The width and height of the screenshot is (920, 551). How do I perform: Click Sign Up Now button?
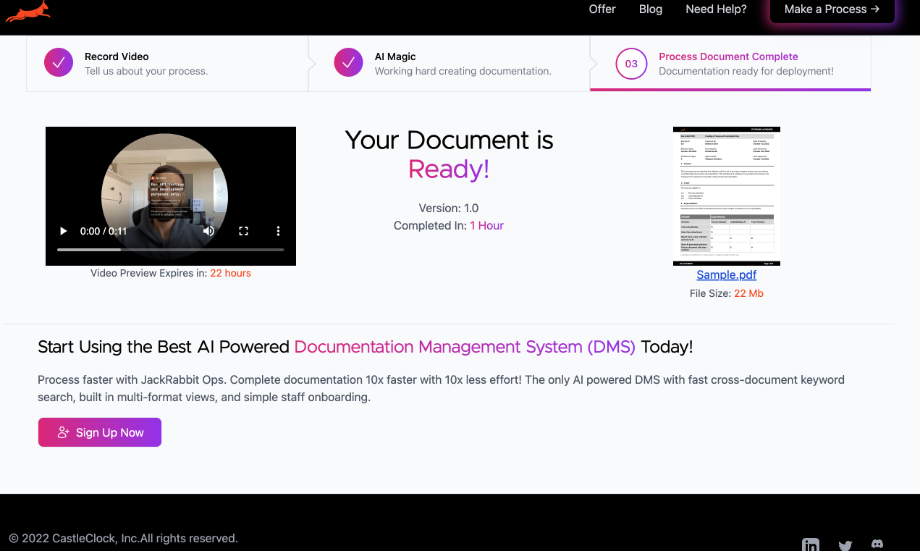(x=100, y=432)
